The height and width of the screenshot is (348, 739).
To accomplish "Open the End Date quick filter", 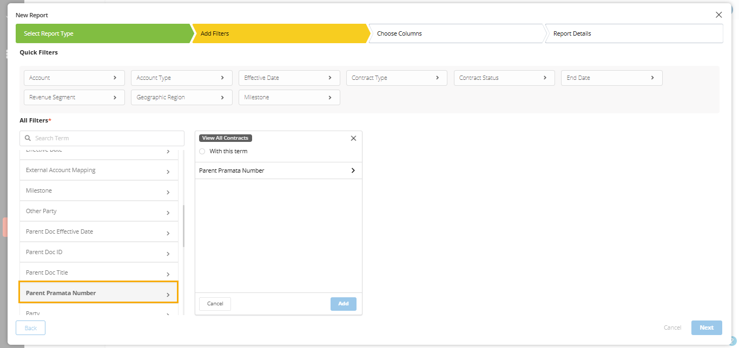I will pyautogui.click(x=612, y=78).
